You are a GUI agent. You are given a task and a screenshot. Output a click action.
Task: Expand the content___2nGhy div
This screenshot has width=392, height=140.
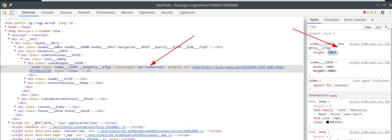[x=15, y=107]
